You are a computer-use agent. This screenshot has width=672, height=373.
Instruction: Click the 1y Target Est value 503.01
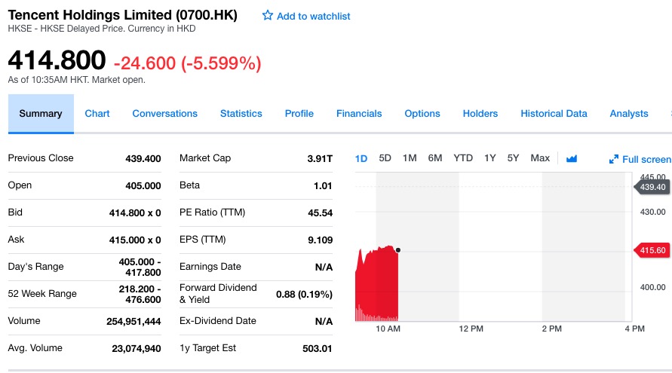click(x=317, y=349)
